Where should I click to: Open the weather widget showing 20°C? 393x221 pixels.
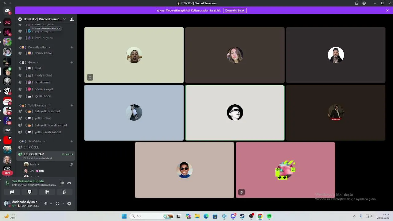[x=10, y=216]
